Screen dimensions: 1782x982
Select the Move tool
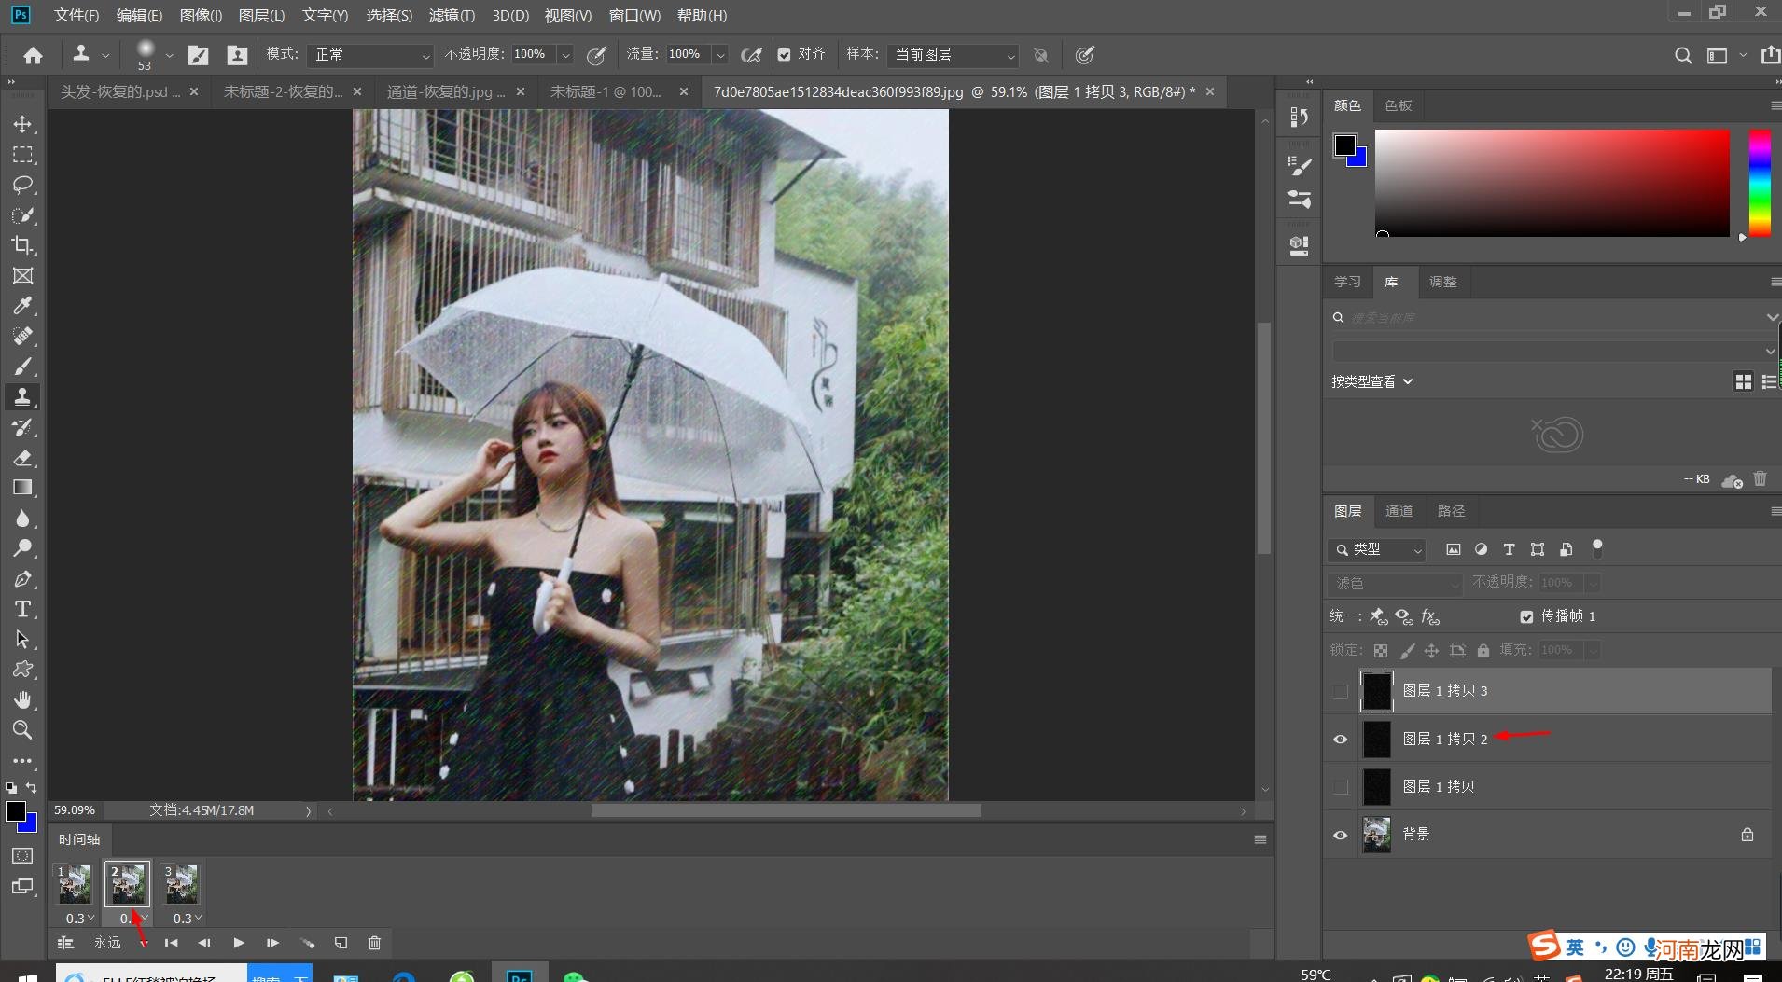tap(22, 124)
